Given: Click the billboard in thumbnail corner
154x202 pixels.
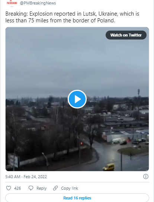Looking at the screenshot, I should point(13,161).
